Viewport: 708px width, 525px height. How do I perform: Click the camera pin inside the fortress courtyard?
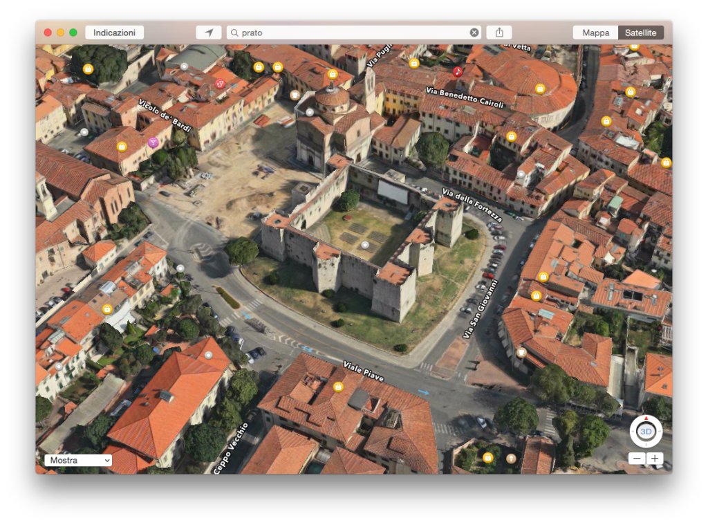click(x=366, y=246)
